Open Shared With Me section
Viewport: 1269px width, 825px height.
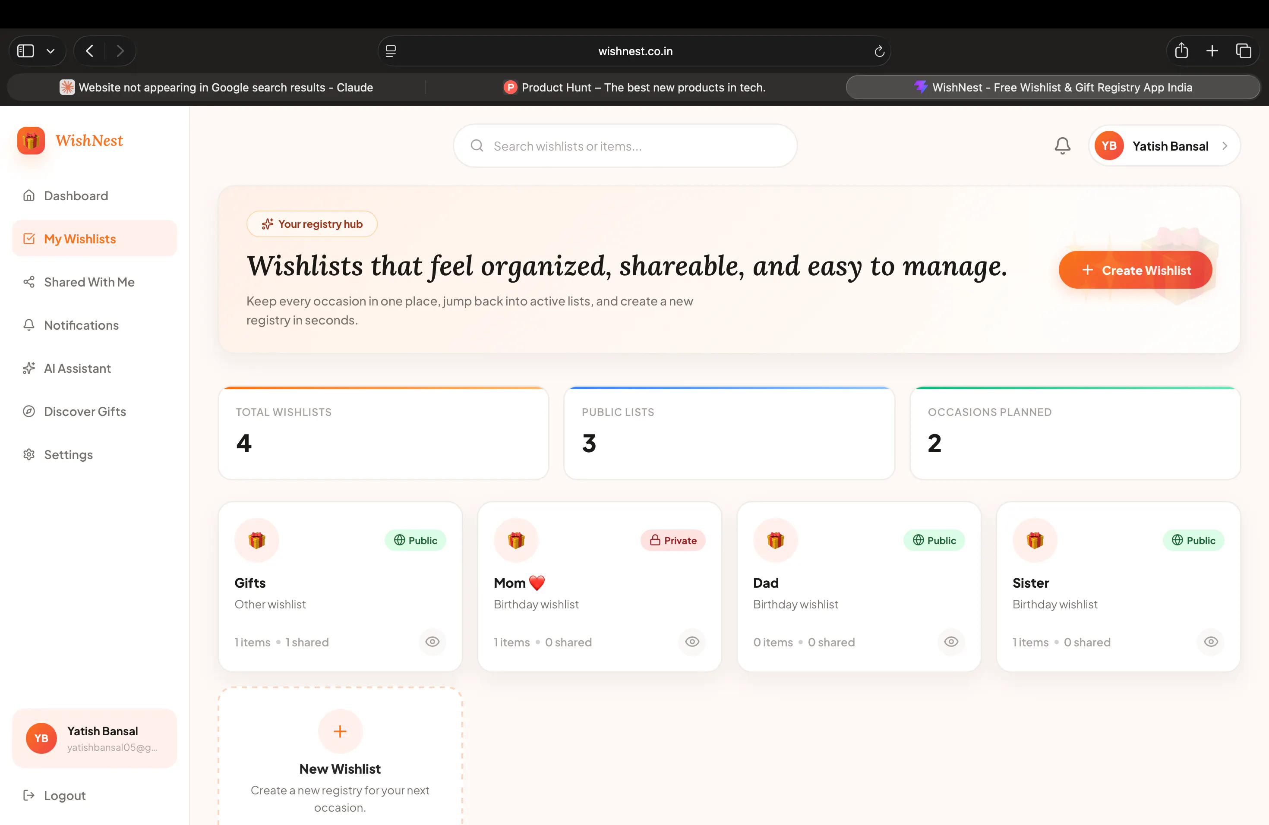(95, 282)
